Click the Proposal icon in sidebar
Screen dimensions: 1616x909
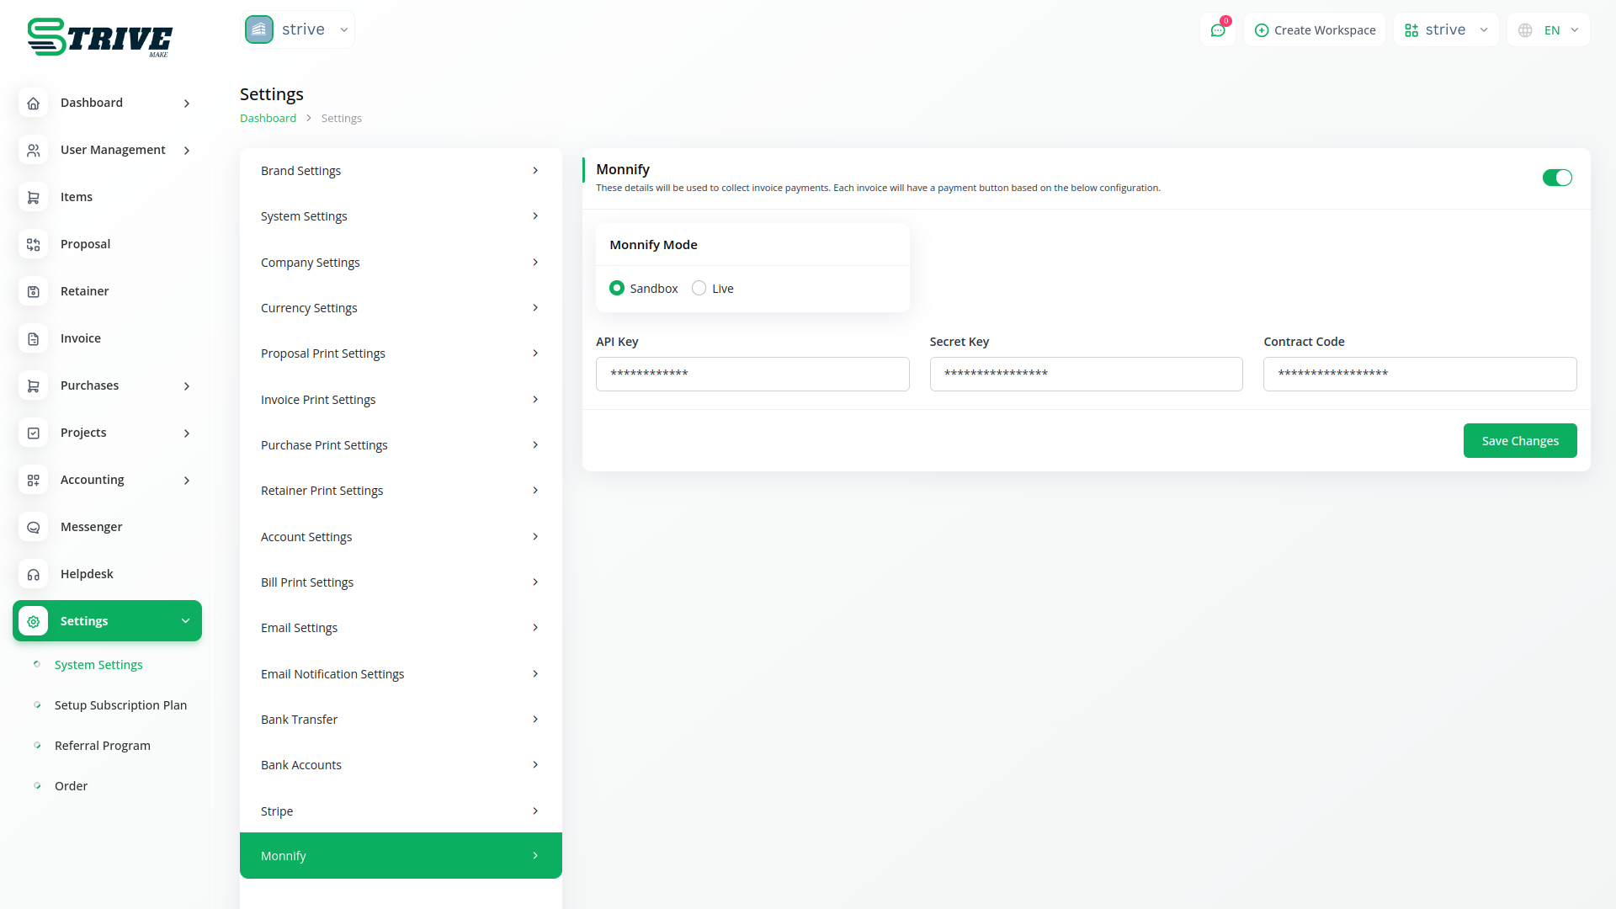pyautogui.click(x=33, y=244)
